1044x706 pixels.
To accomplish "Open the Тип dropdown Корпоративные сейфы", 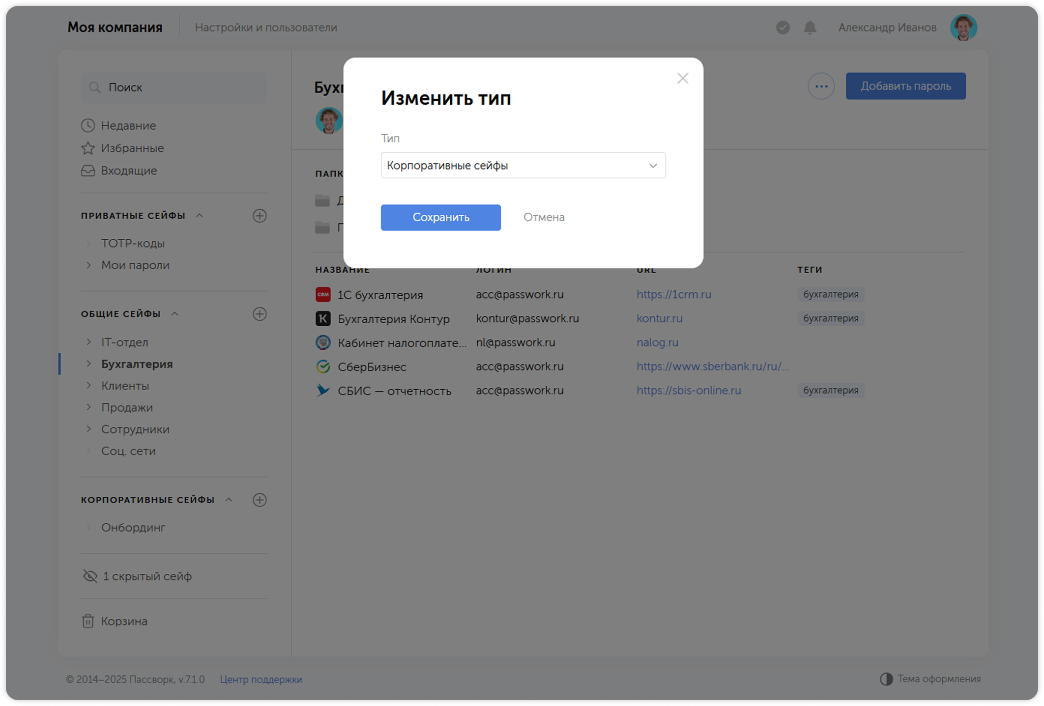I will click(x=523, y=166).
